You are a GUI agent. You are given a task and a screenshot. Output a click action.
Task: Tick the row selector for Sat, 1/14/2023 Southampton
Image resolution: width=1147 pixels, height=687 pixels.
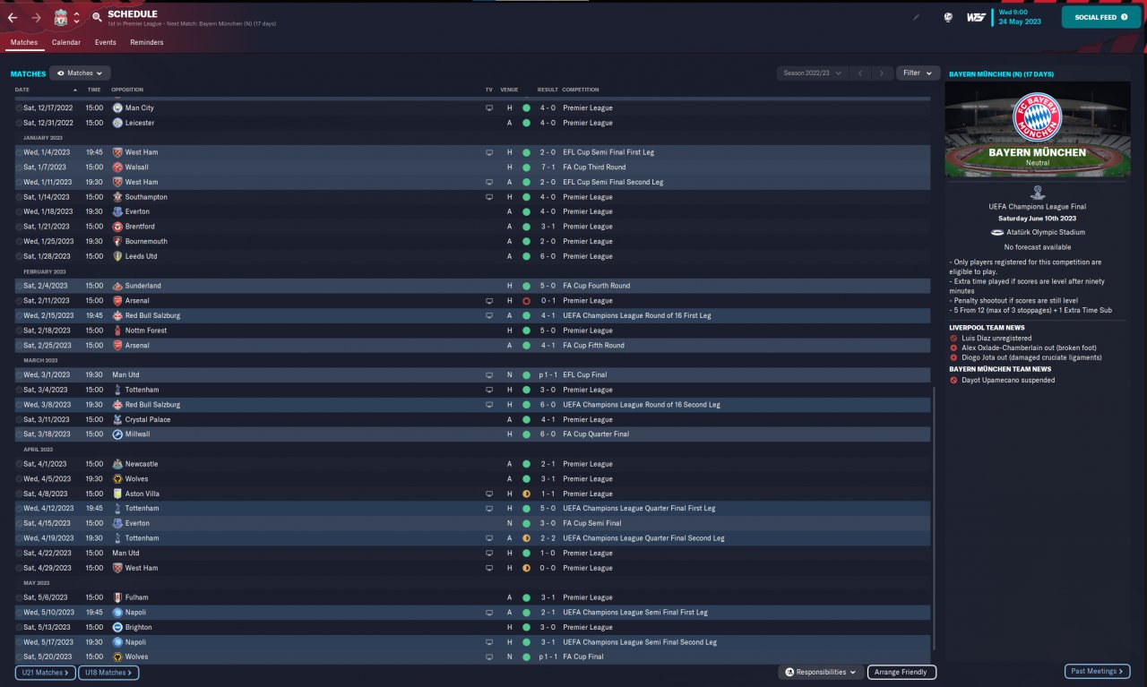pyautogui.click(x=19, y=197)
